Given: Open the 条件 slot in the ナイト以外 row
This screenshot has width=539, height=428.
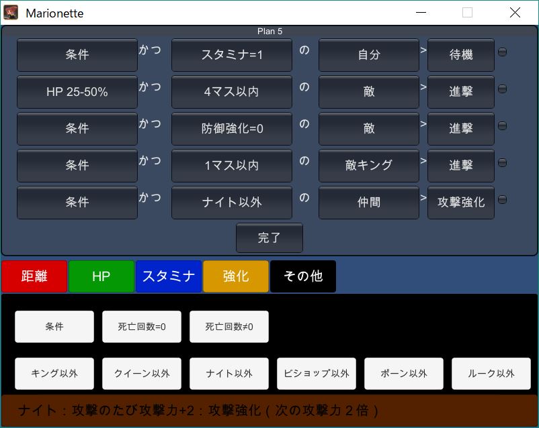Looking at the screenshot, I should (x=77, y=203).
